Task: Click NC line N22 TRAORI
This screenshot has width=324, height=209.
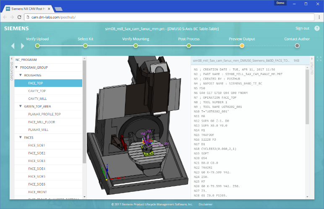Action: point(203,167)
